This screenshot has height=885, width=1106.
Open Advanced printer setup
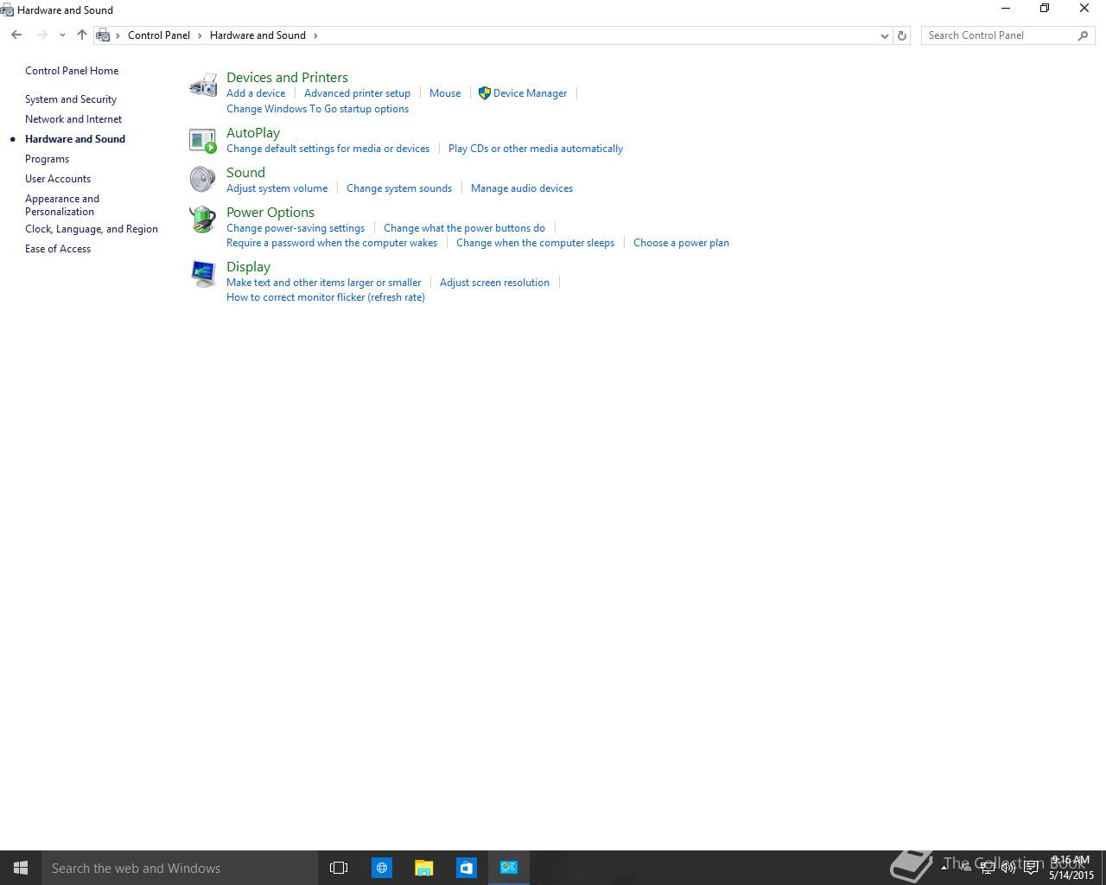[357, 93]
